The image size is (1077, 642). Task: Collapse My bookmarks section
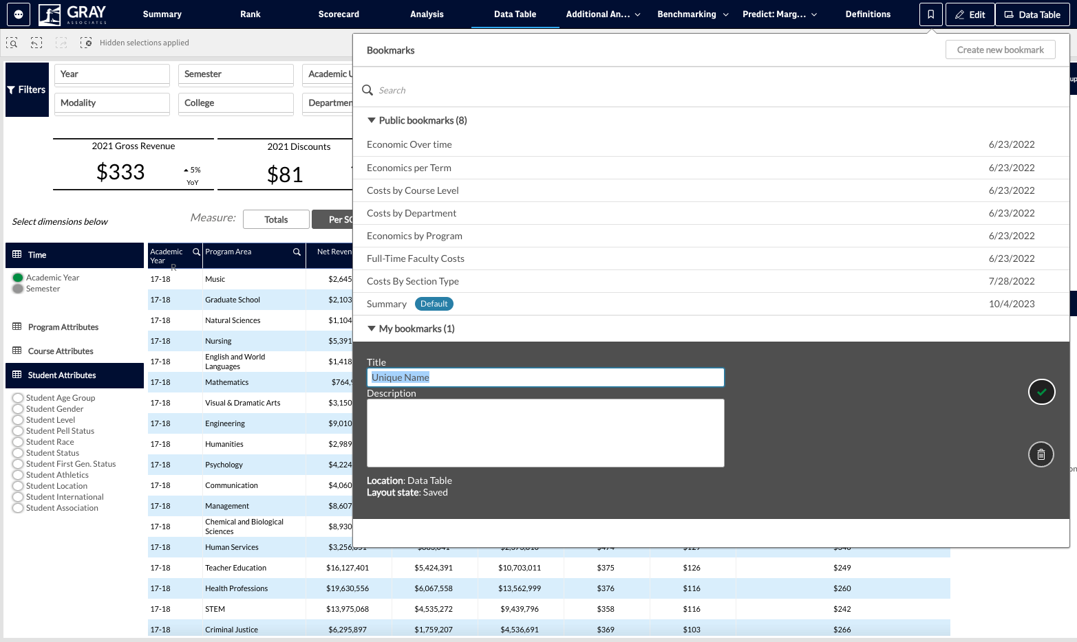[372, 329]
